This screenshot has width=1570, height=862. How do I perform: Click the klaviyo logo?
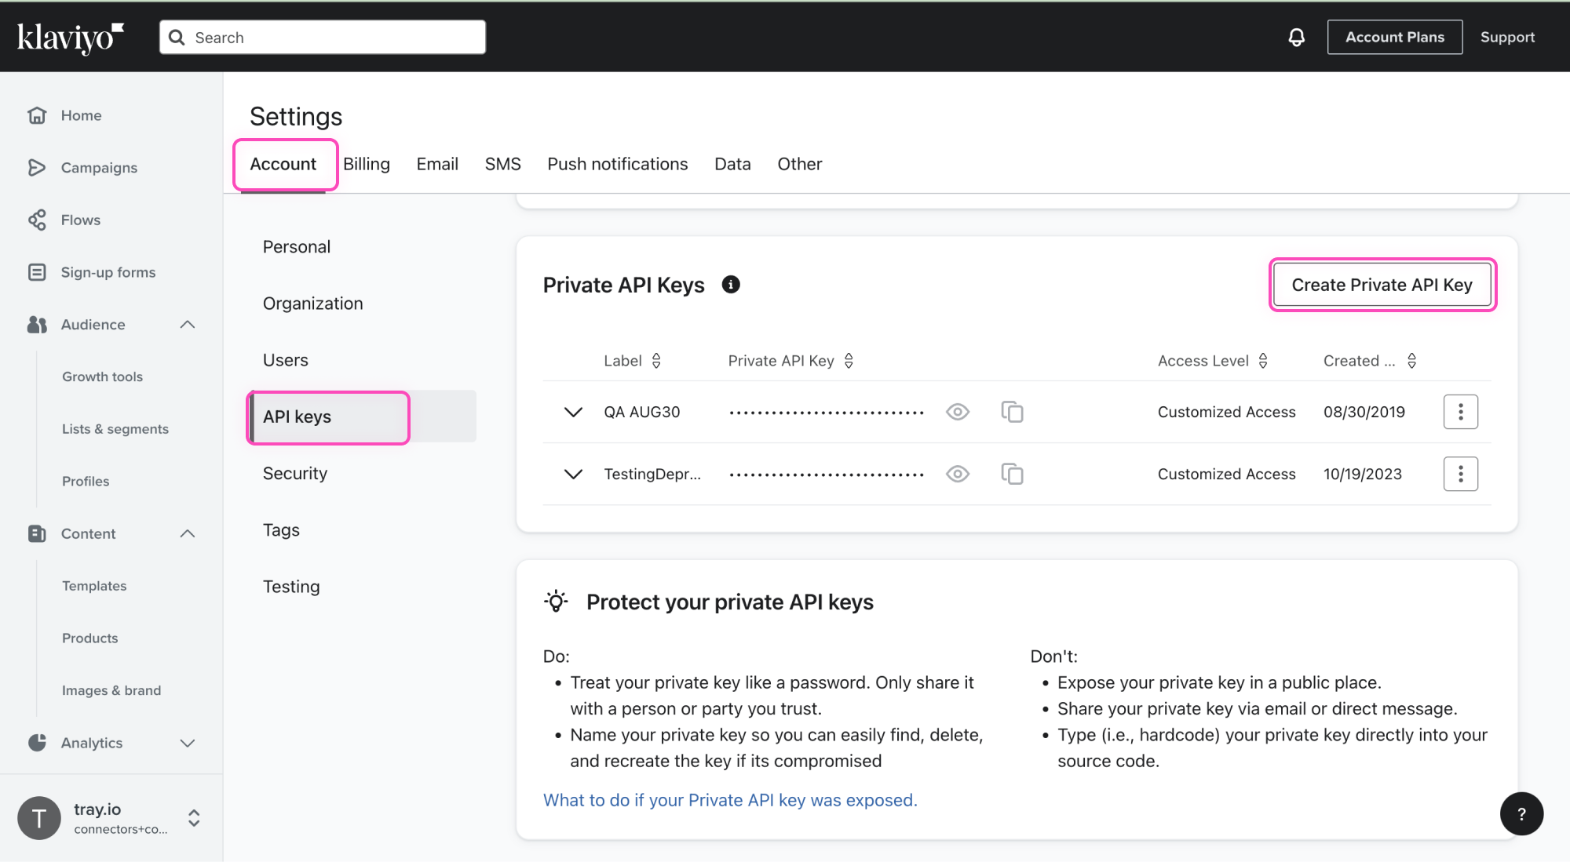coord(71,36)
